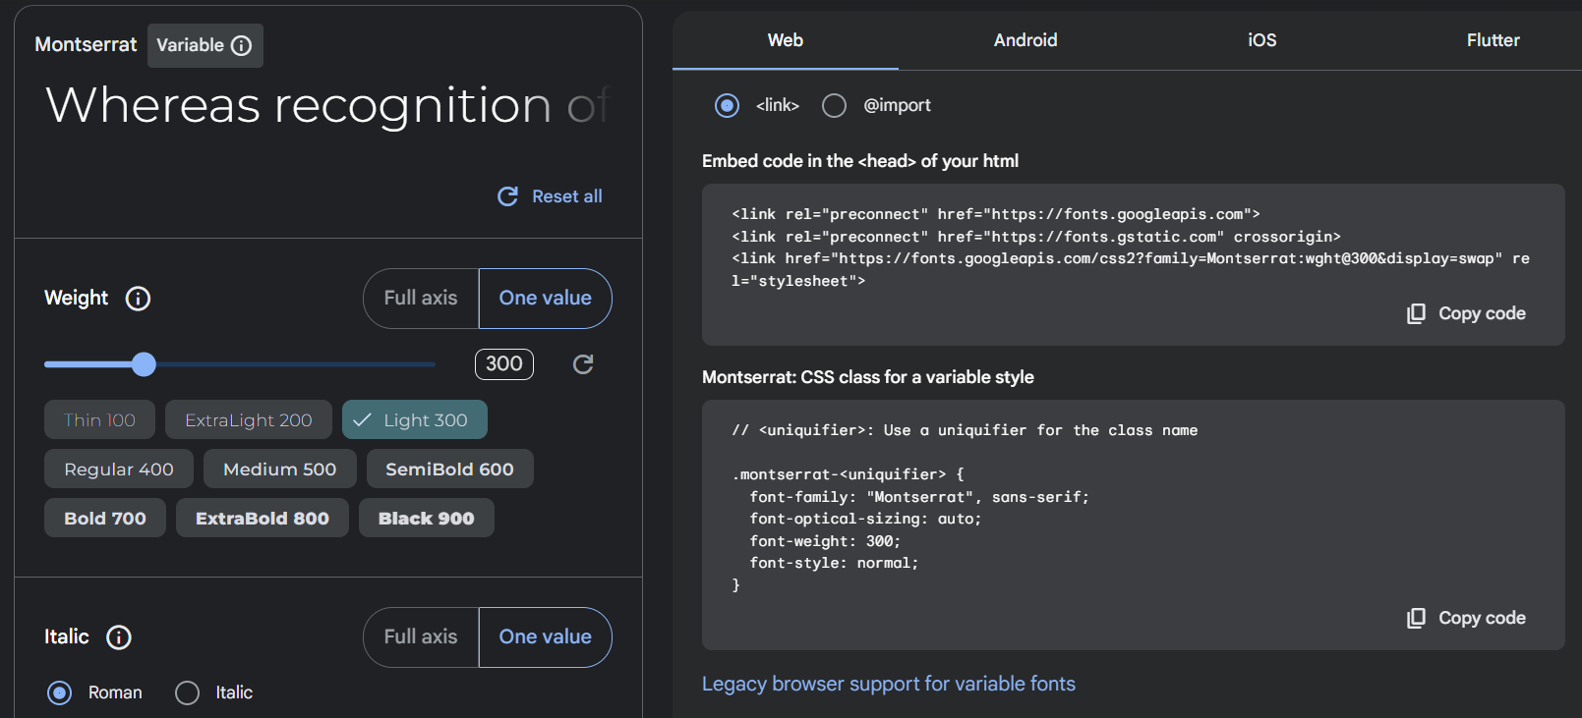Screen dimensions: 1582x718
Task: Click checkmark icon on Light 300 chip
Action: click(362, 420)
